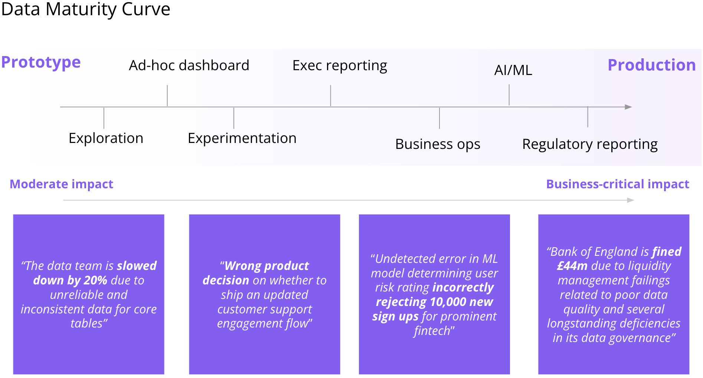The image size is (703, 378).
Task: Click the Experimentation label
Action: 242,138
